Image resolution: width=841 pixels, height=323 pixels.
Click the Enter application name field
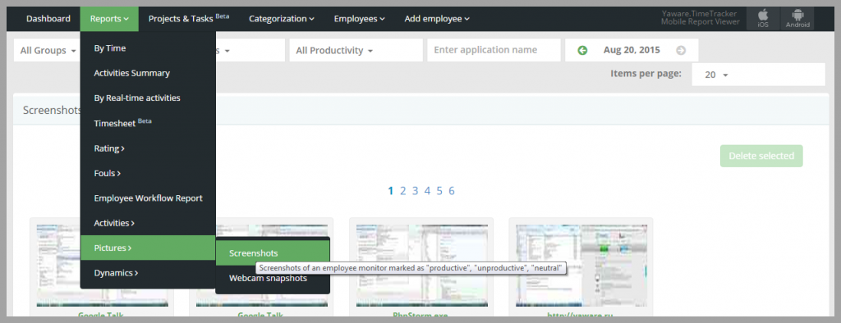tap(494, 50)
